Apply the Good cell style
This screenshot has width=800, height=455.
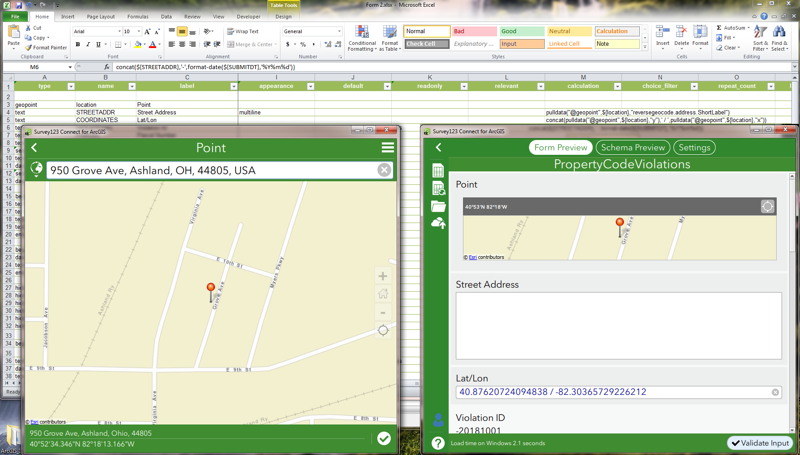(522, 31)
